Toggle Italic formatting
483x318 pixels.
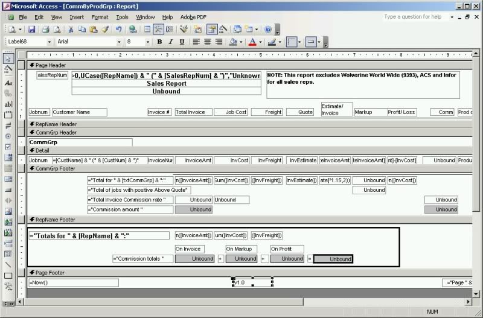point(171,42)
